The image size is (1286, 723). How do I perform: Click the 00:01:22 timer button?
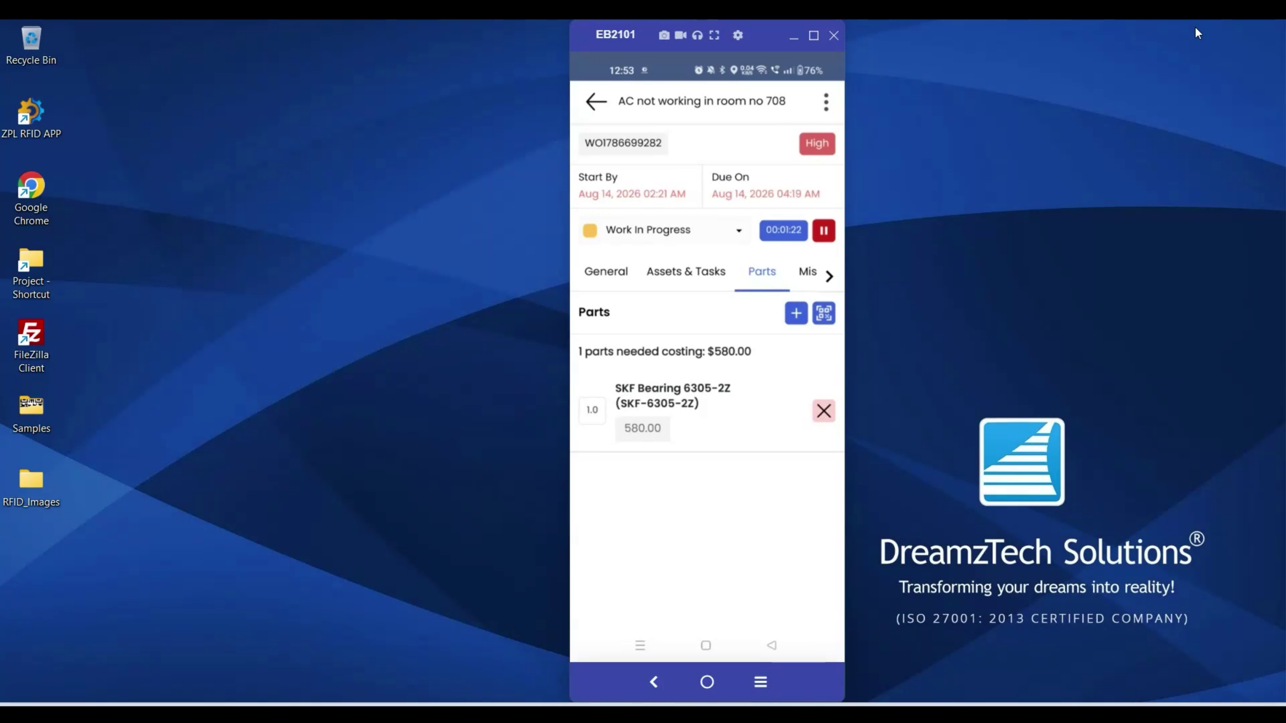point(783,230)
